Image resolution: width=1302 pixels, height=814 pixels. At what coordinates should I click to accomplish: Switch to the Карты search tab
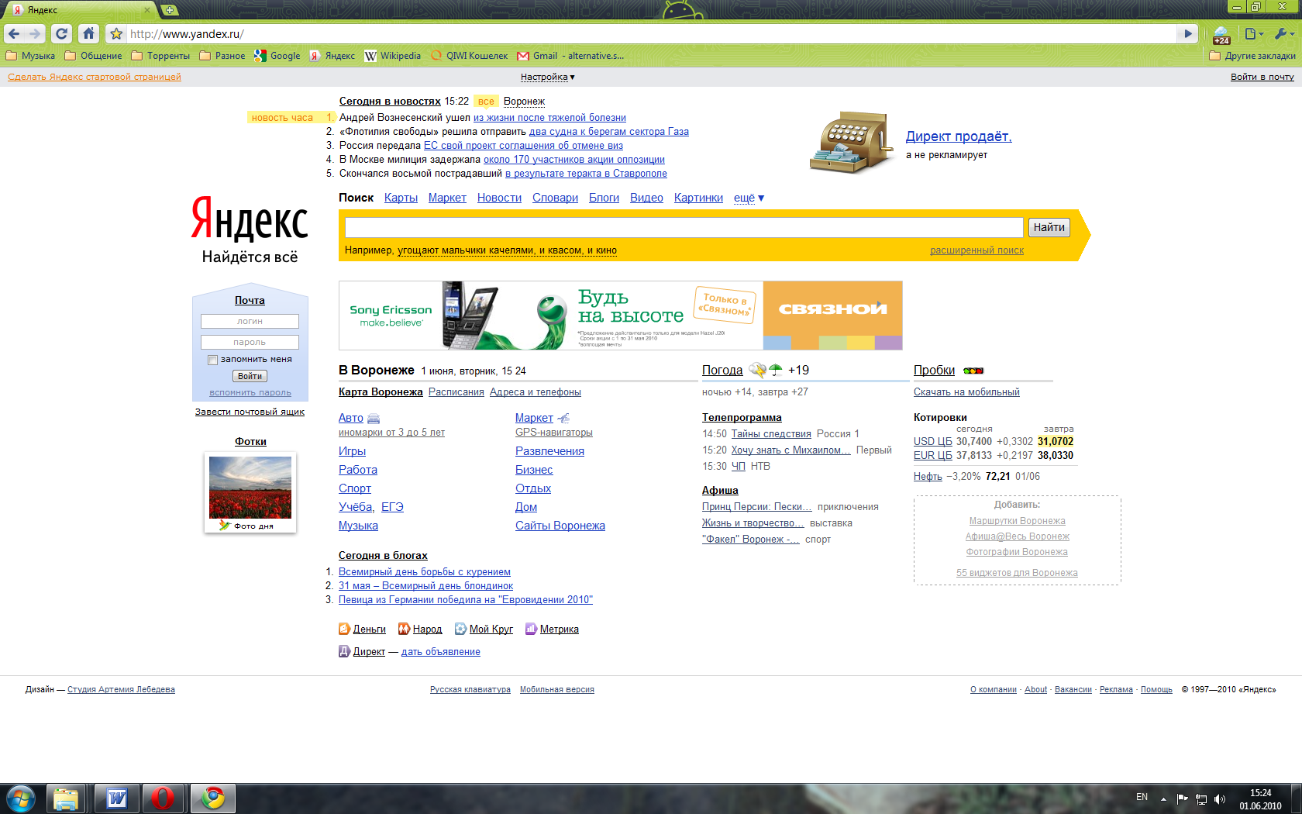[401, 198]
